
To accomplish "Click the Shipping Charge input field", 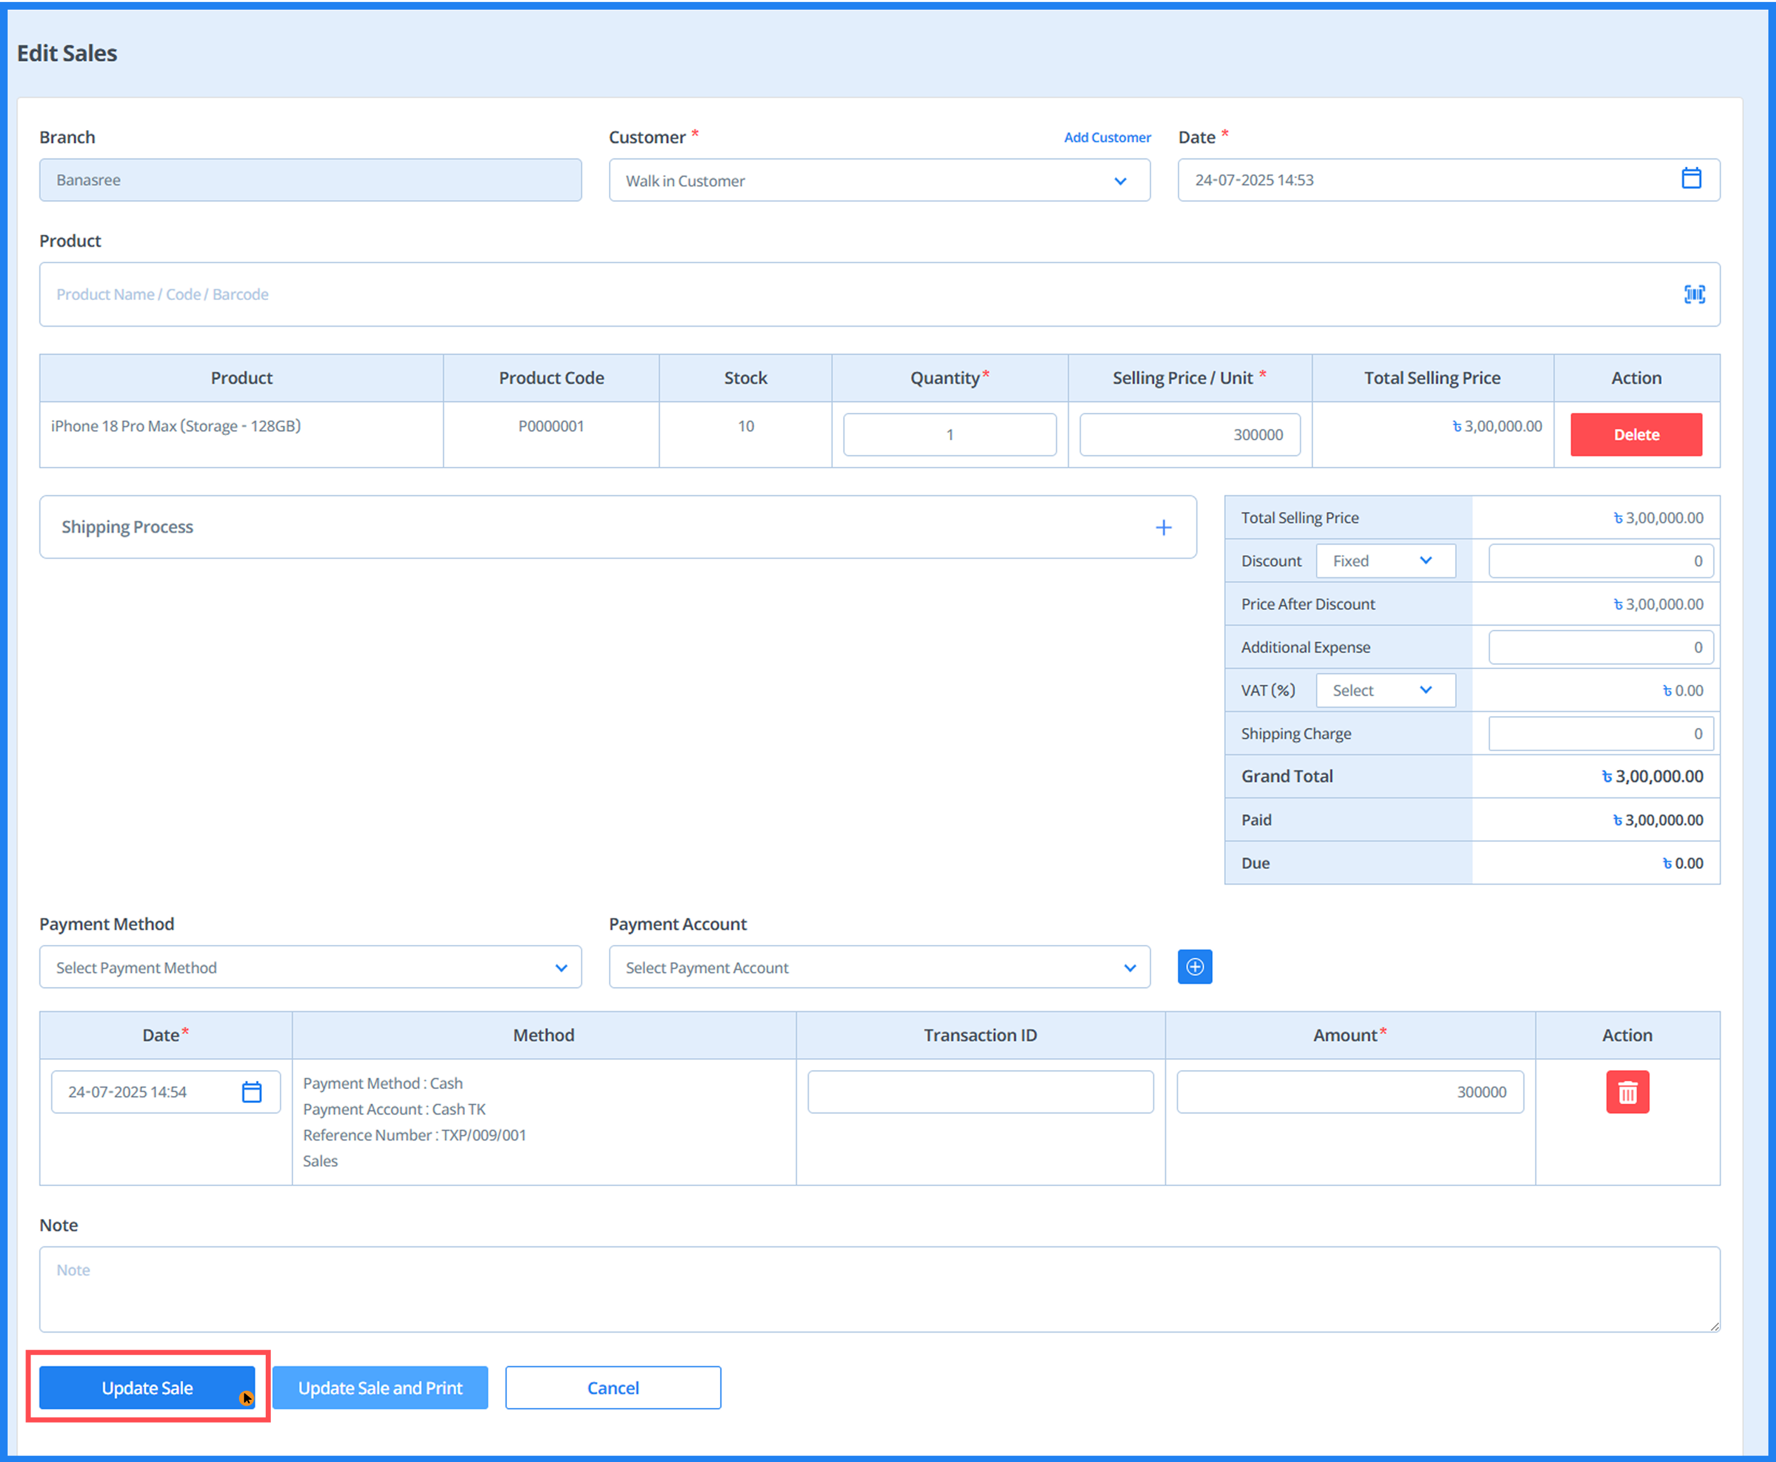I will (1599, 733).
